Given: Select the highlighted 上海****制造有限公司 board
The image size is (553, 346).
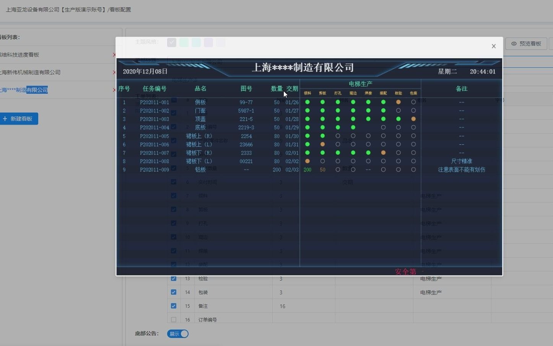Looking at the screenshot, I should (24, 90).
